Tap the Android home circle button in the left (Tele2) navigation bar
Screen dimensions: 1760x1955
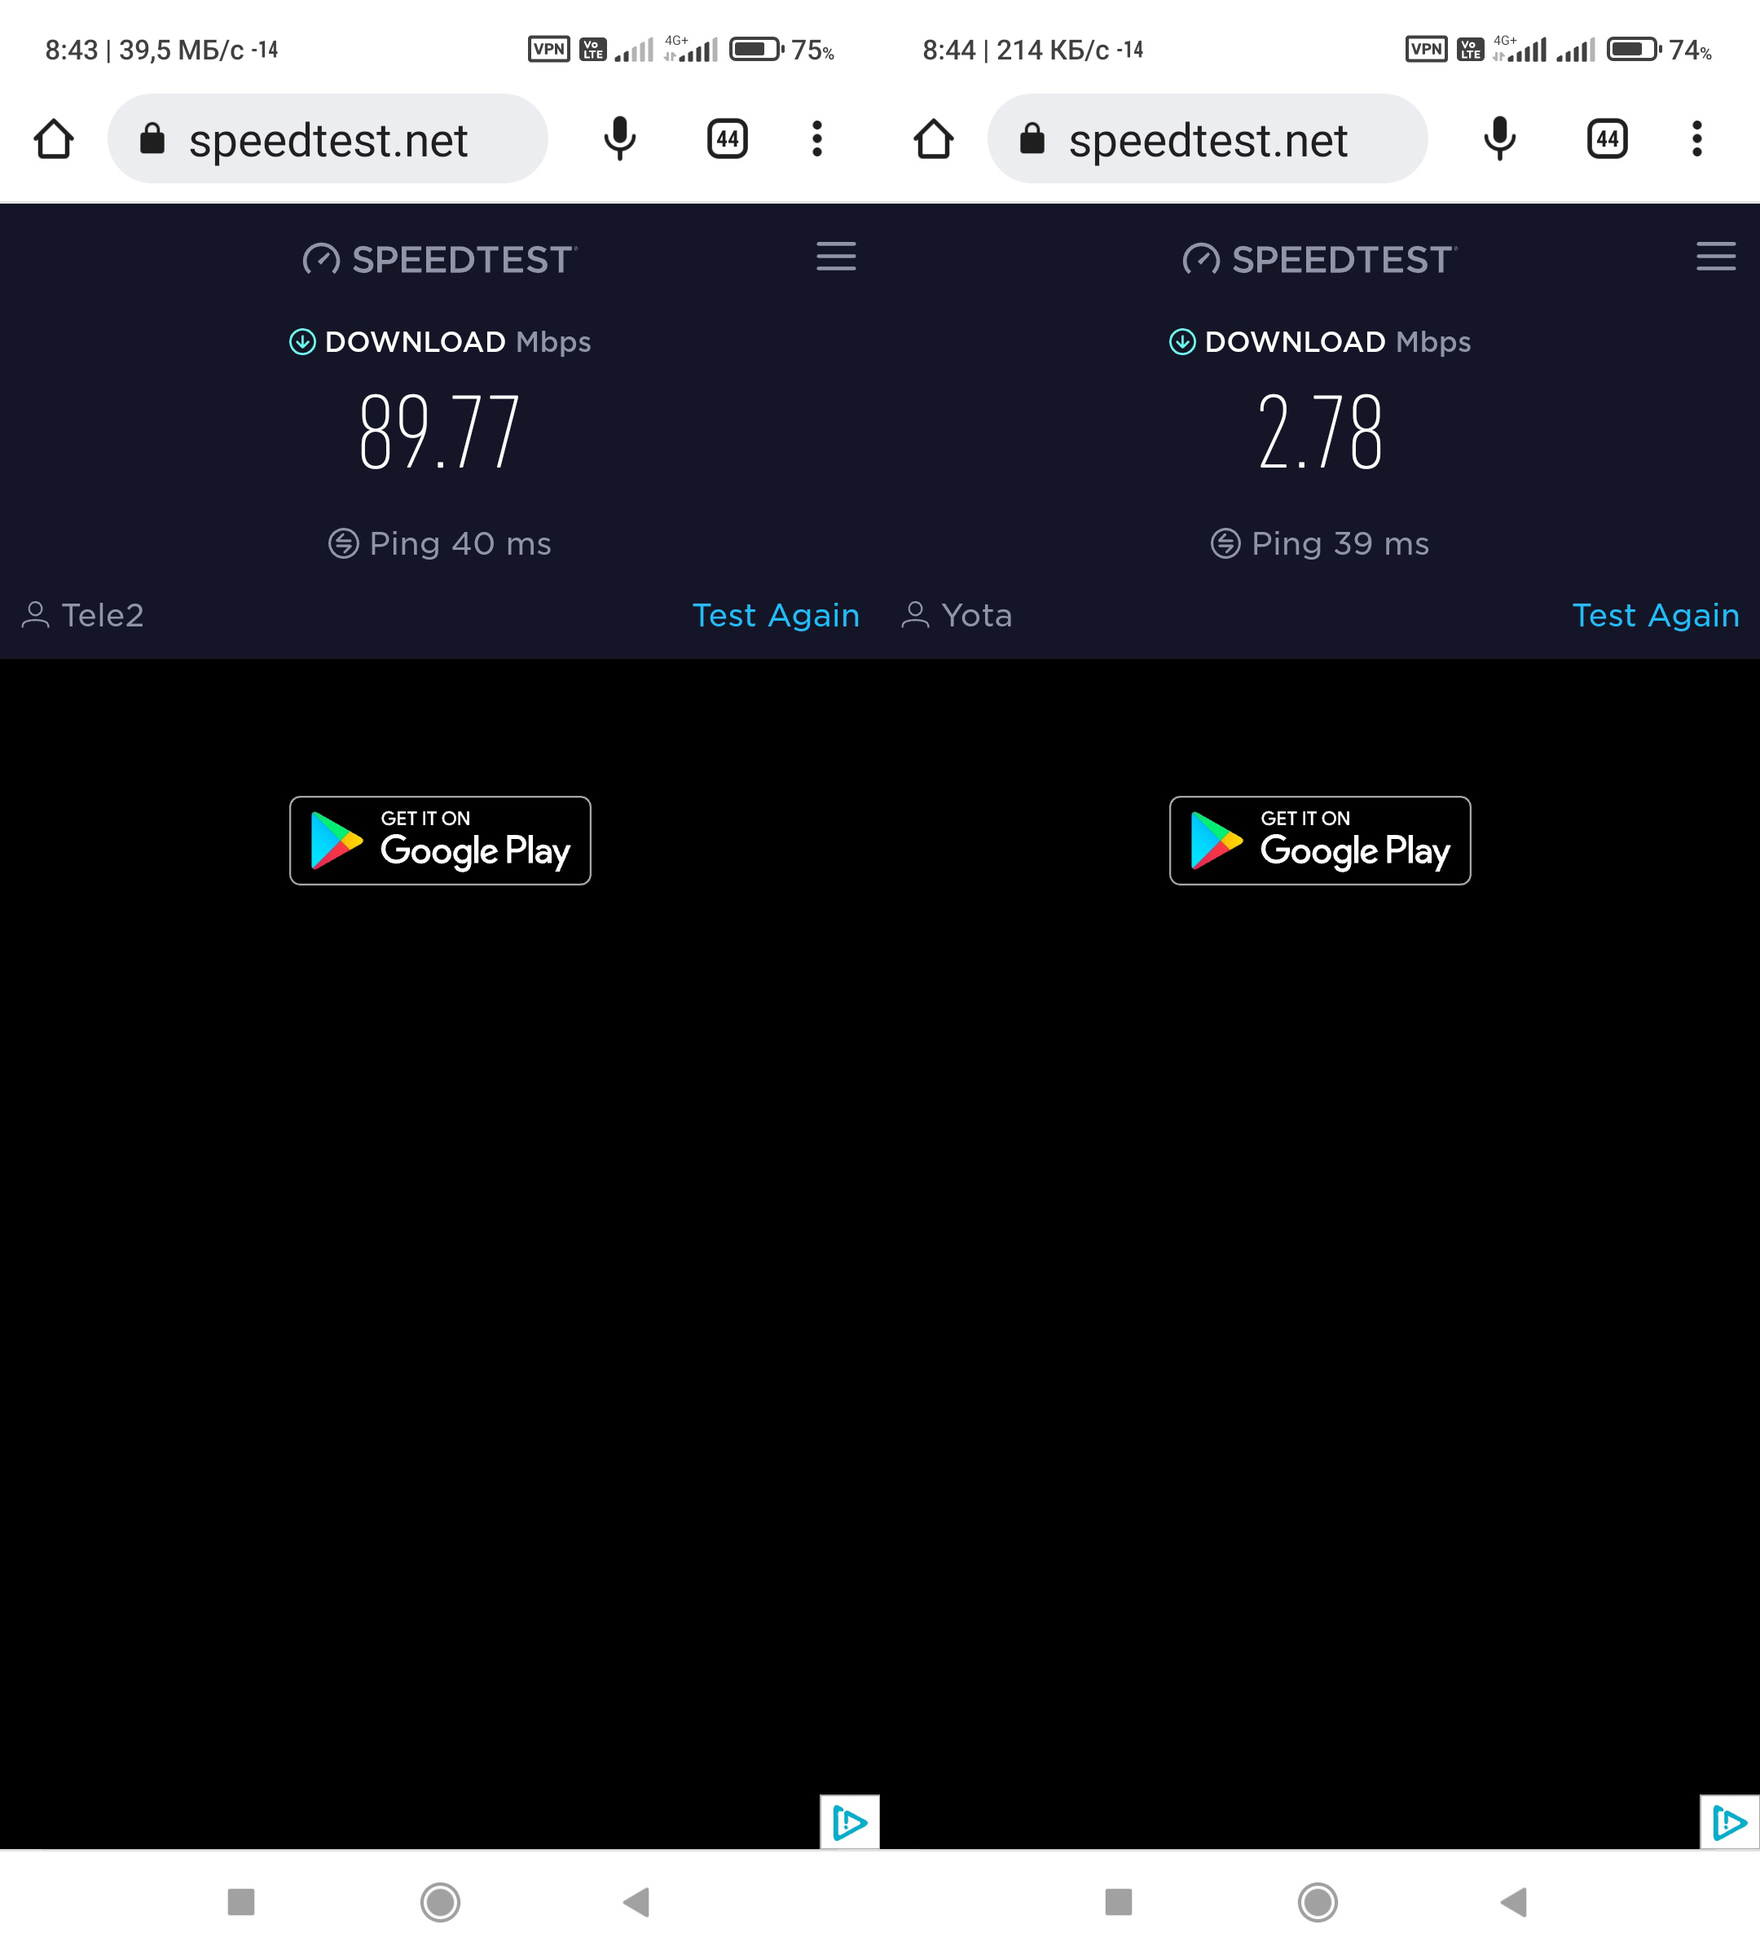[440, 1902]
